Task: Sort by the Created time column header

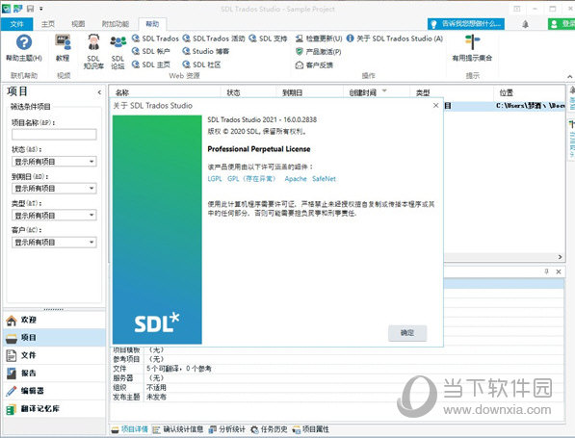Action: 377,92
